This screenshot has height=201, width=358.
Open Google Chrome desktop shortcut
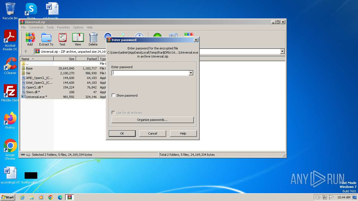point(10,150)
